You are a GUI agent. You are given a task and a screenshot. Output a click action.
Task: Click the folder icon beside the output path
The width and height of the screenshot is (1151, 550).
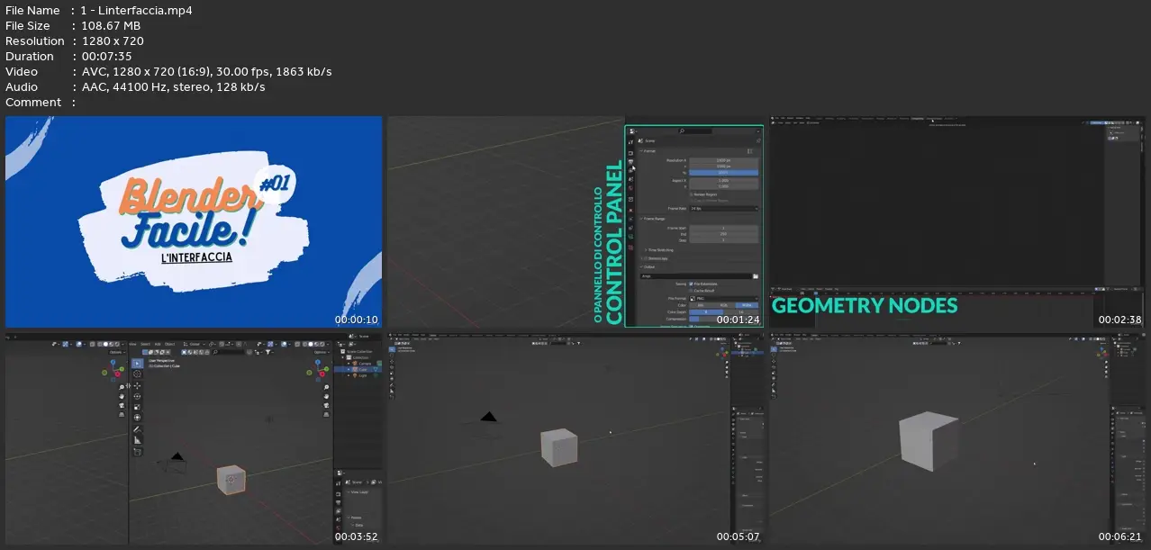[x=756, y=275]
